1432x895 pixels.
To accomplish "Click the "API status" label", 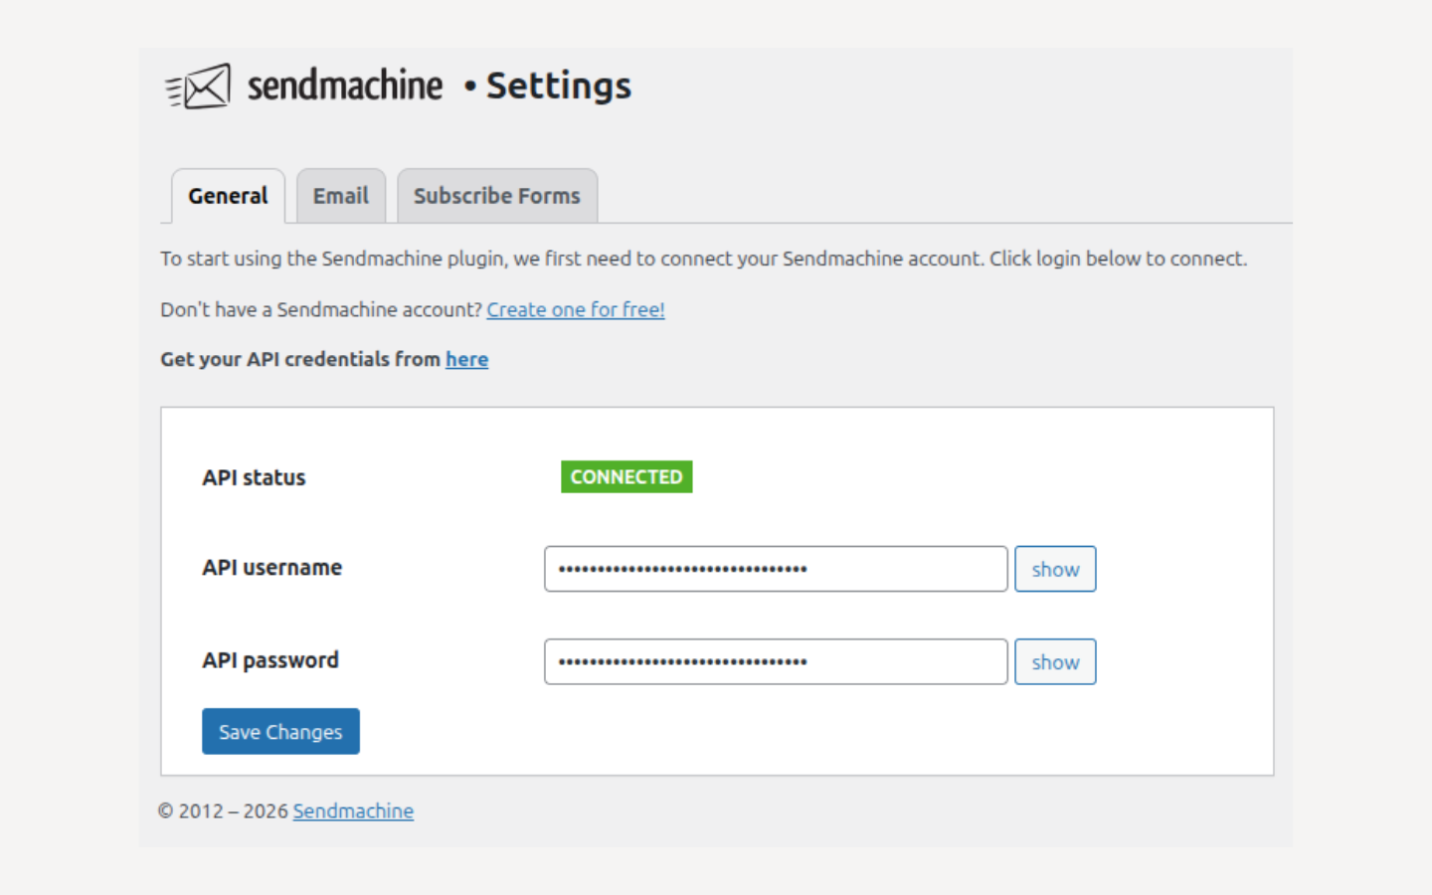I will tap(254, 477).
